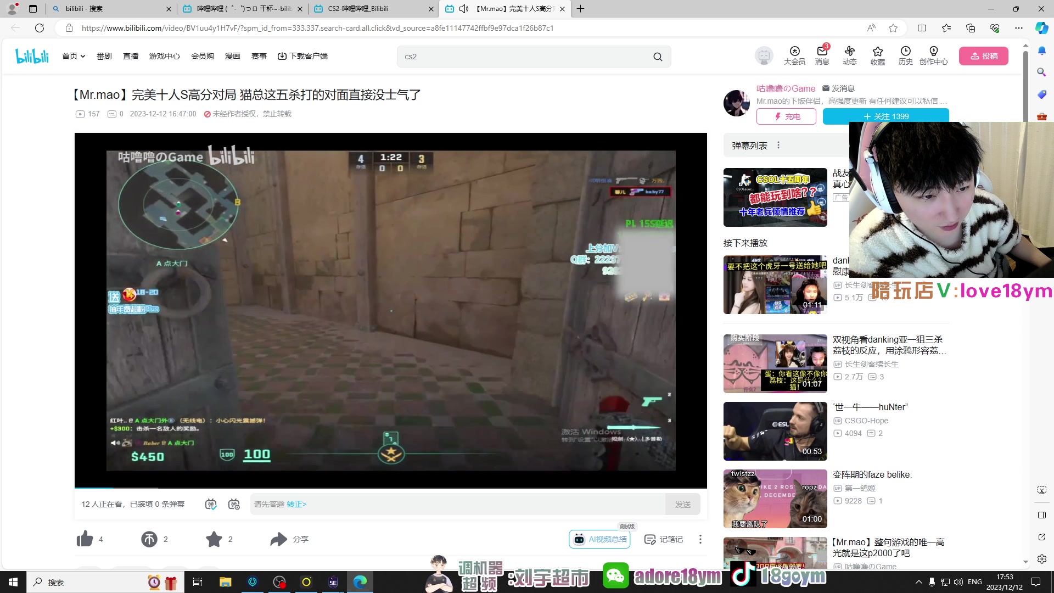Open the browser split screen icon
This screenshot has width=1054, height=593.
(922, 28)
